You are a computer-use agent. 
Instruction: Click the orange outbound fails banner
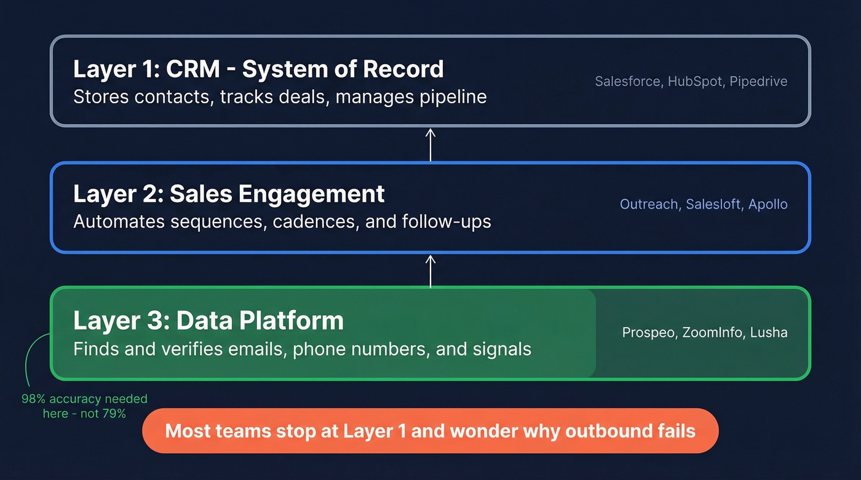pyautogui.click(x=430, y=431)
